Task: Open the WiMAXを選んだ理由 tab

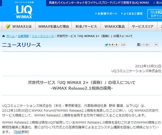Action: click(x=54, y=26)
